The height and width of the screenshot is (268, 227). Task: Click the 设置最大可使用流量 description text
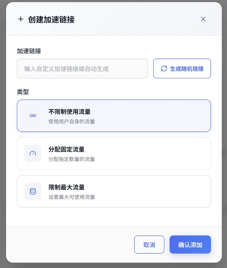coord(72,197)
